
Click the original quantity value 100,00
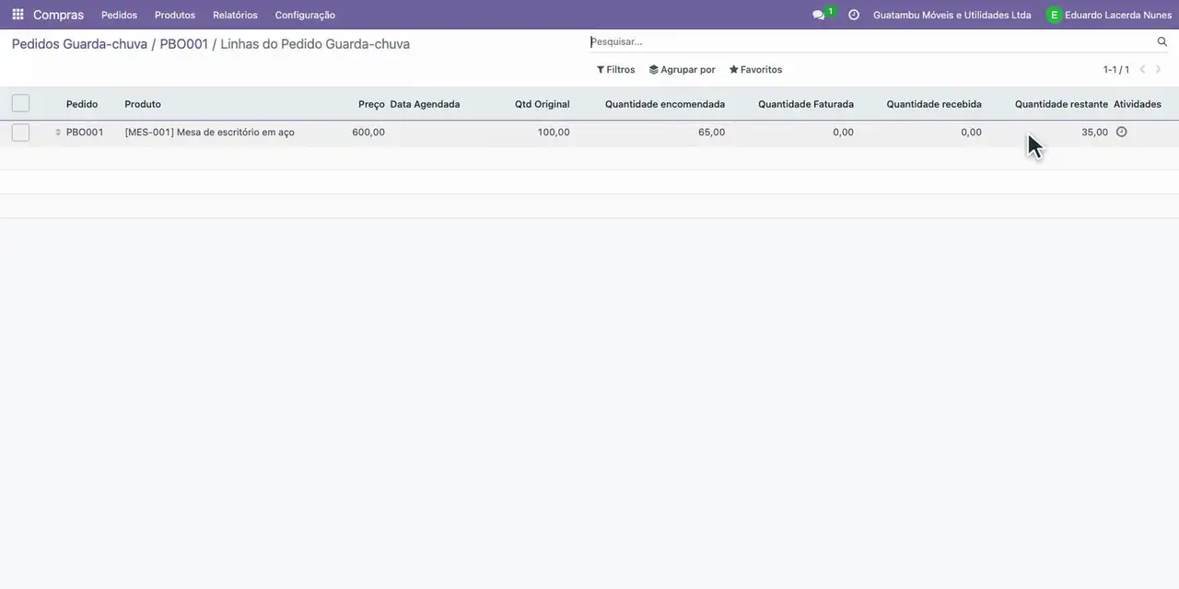click(x=554, y=133)
